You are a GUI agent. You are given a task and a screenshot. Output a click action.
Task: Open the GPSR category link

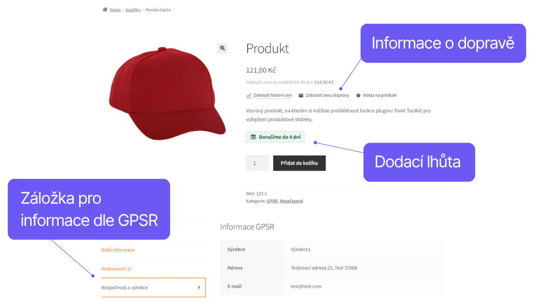click(x=272, y=201)
